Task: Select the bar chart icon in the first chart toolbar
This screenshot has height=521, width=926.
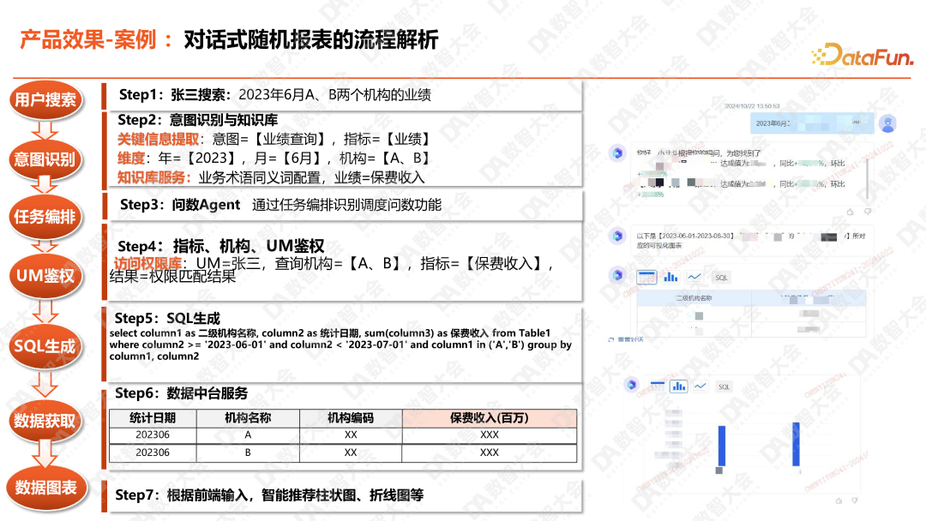Action: pos(670,276)
